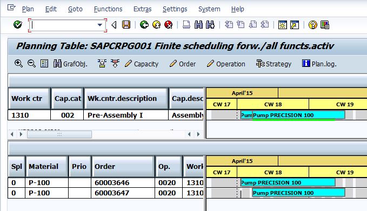Image resolution: width=367 pixels, height=211 pixels.
Task: Click the upper table horizontal scrollbar thumb
Action: coord(59,134)
